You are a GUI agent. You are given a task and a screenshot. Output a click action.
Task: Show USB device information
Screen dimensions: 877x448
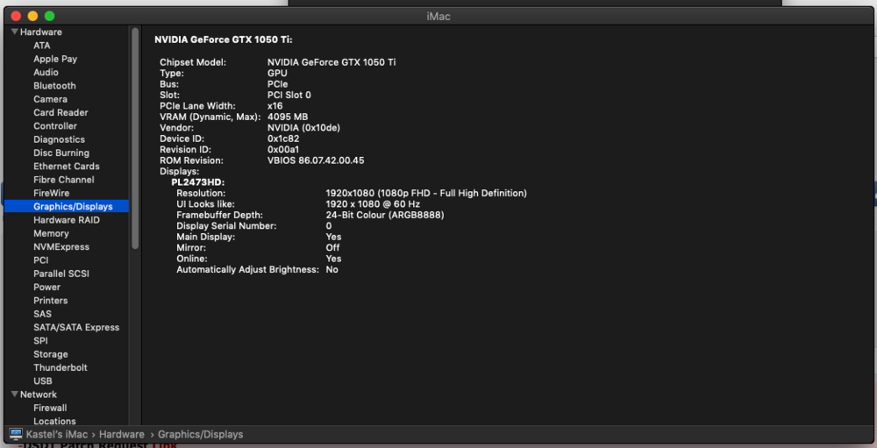(42, 381)
